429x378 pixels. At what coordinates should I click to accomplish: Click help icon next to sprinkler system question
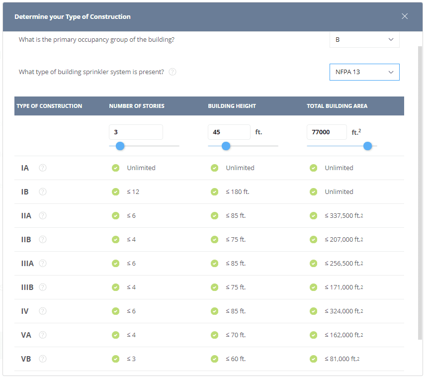coord(172,72)
